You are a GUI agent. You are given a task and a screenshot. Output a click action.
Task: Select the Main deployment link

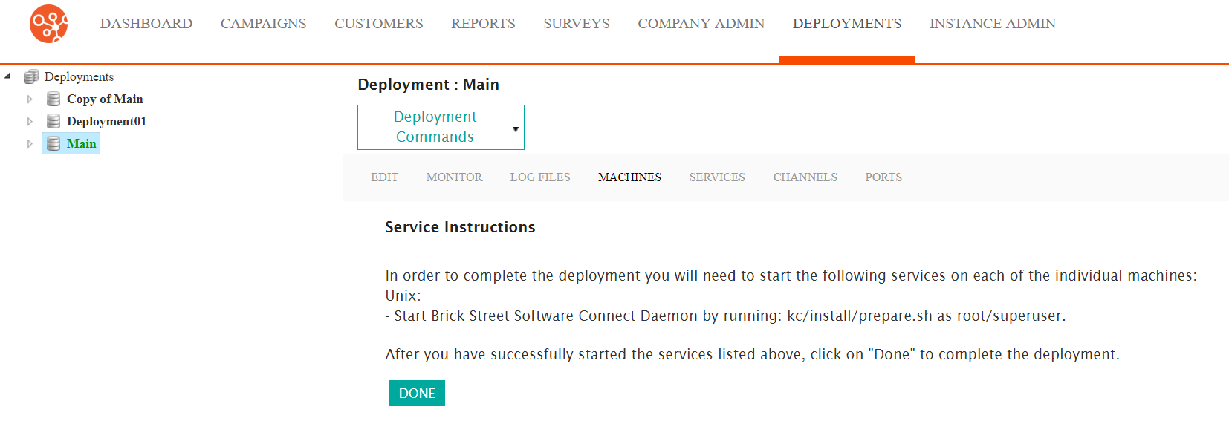click(x=81, y=143)
